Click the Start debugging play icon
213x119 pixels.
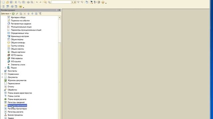click(x=20, y=6)
